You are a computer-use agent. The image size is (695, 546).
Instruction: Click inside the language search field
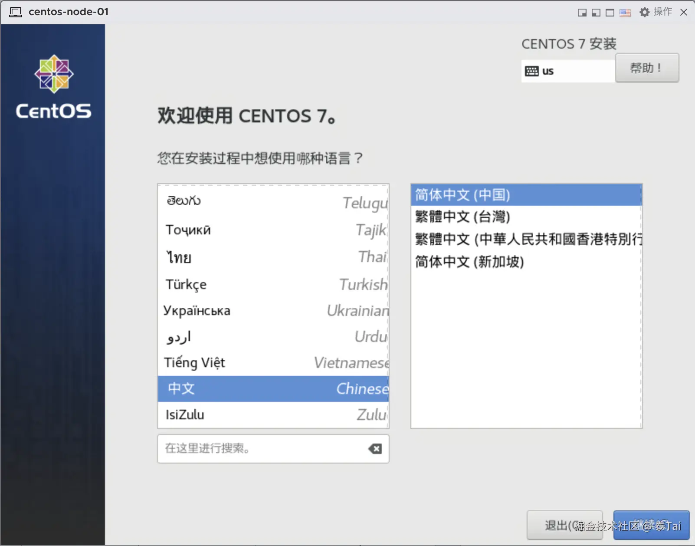260,449
